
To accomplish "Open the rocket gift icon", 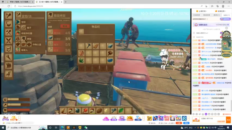I will pyautogui.click(x=155, y=118).
